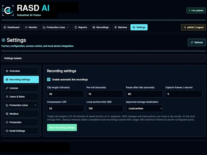Click the Live updates badge
Screen dimensions: 207x155
coord(196,10)
